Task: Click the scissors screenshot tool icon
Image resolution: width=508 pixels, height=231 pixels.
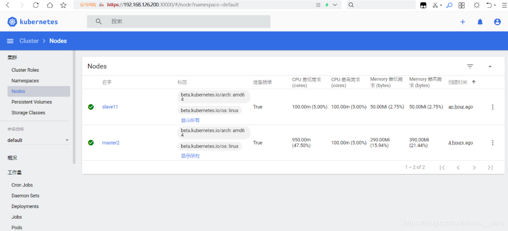Action: click(x=435, y=5)
